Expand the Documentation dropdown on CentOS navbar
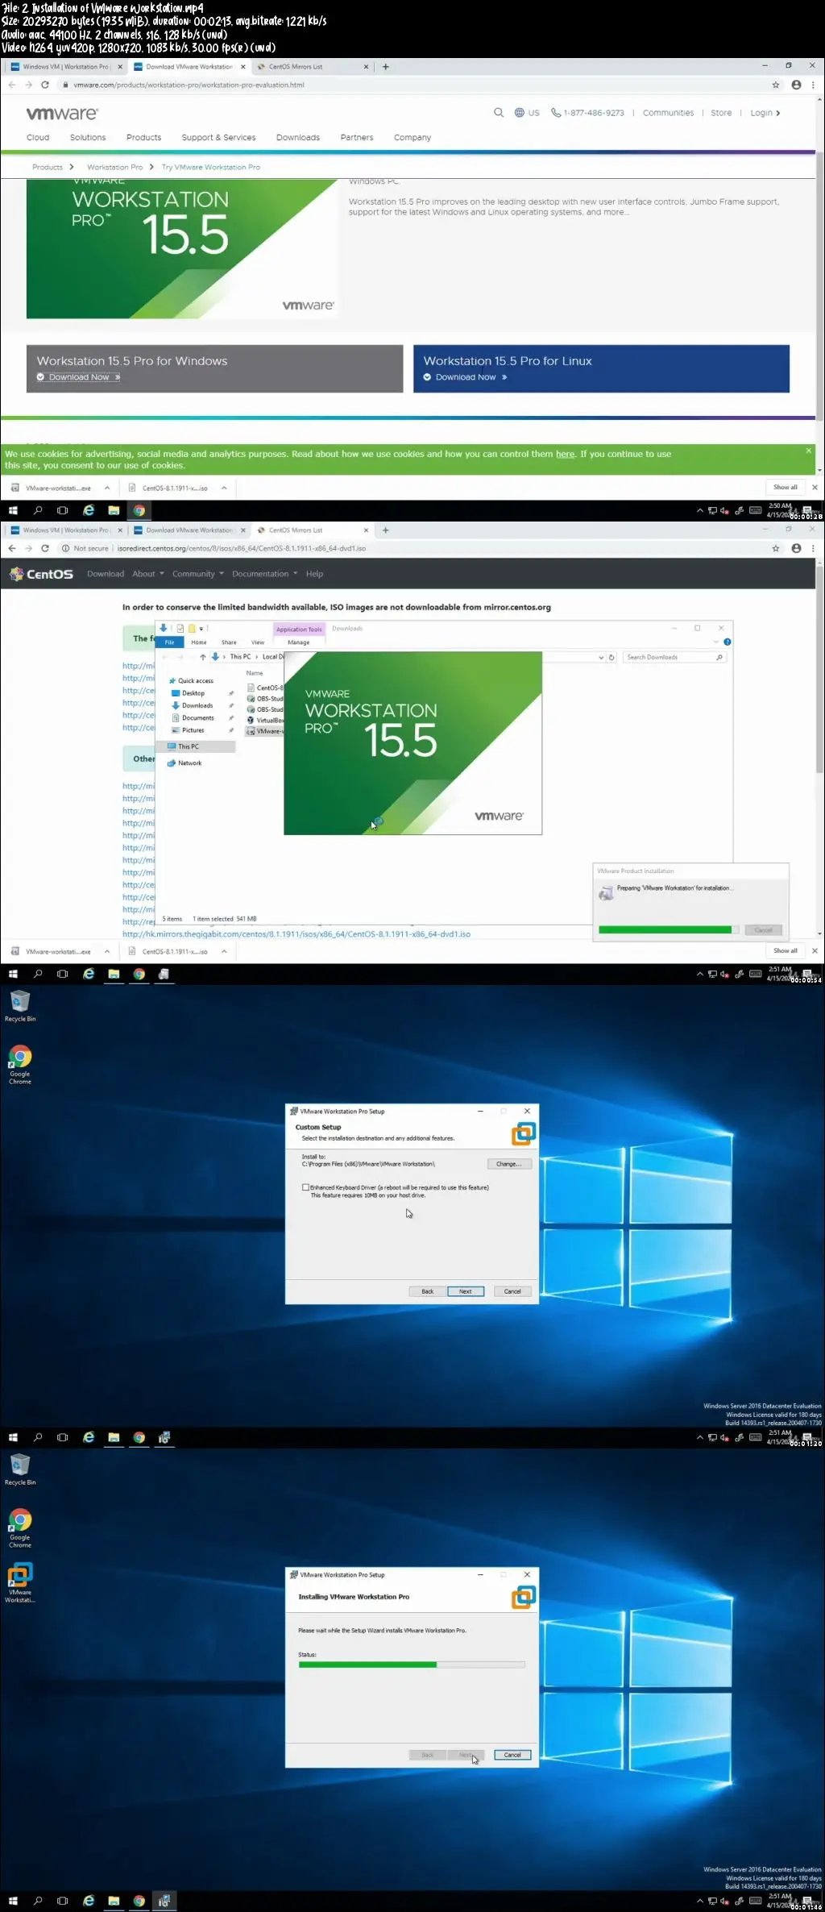The image size is (825, 1912). [x=264, y=574]
